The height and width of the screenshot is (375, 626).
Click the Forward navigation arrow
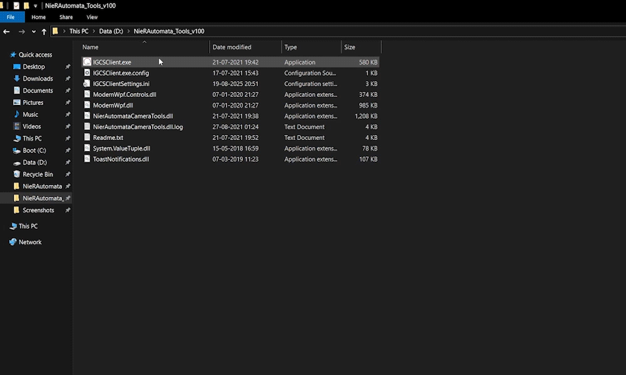click(x=21, y=31)
